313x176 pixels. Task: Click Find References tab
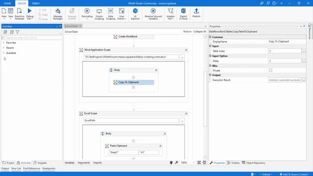point(31,169)
